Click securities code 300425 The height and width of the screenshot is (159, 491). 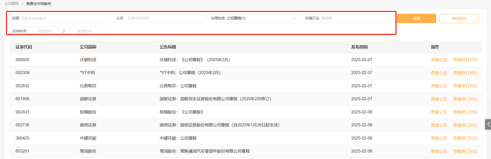point(22,138)
